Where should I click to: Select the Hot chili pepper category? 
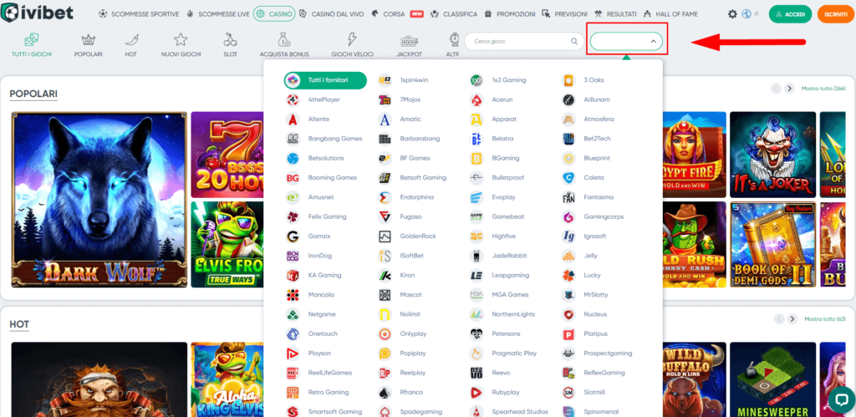[x=130, y=44]
